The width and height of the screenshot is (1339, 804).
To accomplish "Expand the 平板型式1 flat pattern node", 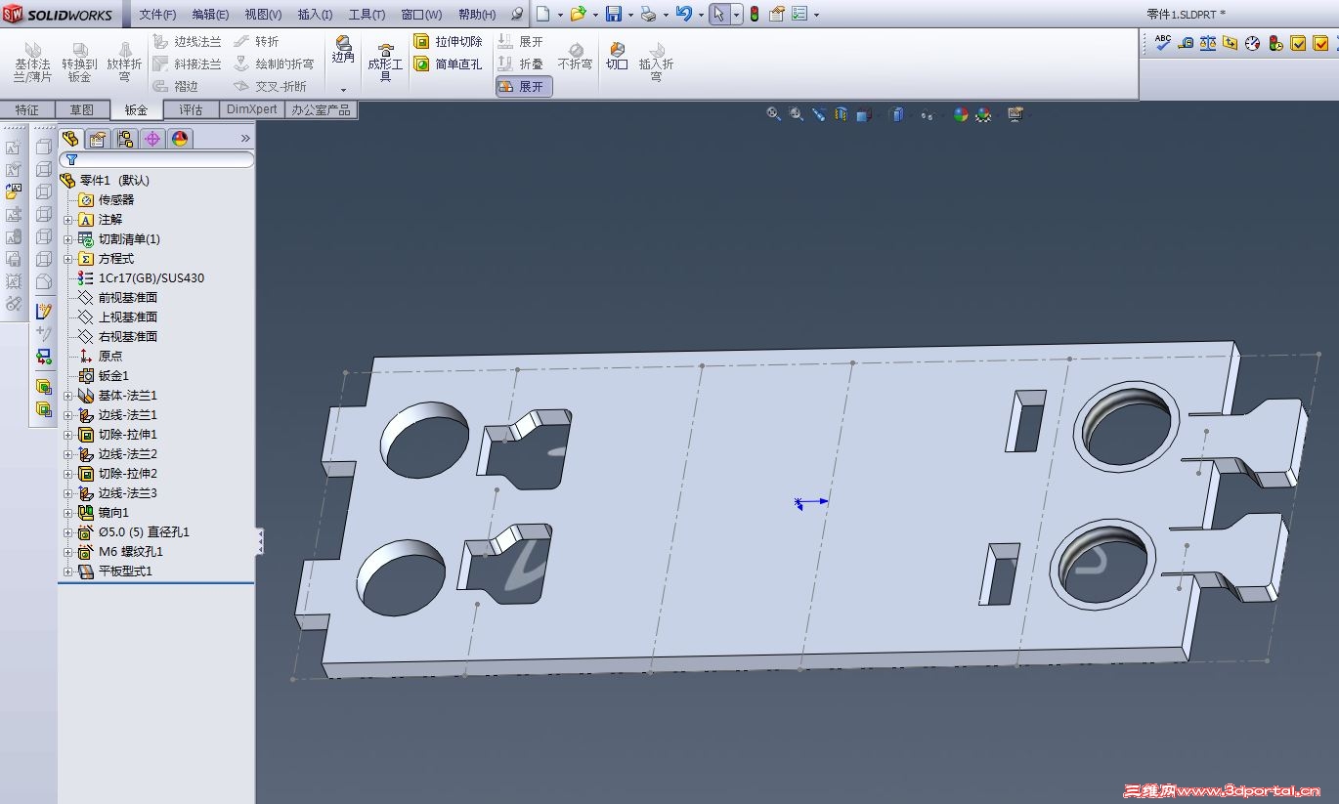I will pyautogui.click(x=68, y=571).
